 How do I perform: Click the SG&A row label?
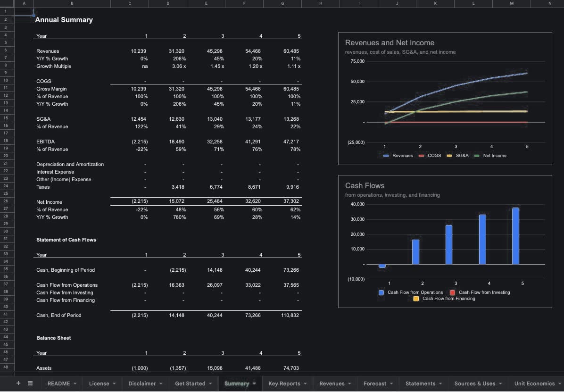point(43,119)
